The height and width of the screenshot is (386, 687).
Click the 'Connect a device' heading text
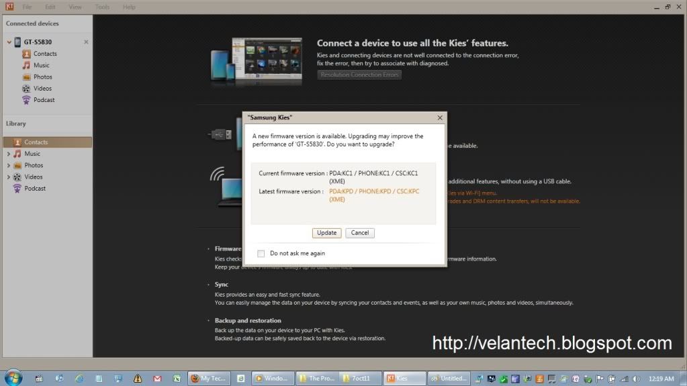412,43
